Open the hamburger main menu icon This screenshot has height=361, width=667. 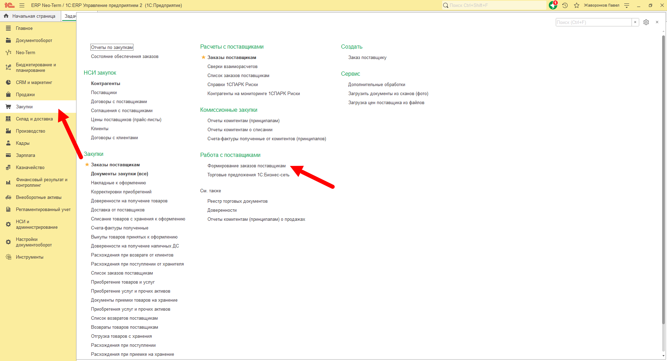tap(22, 5)
